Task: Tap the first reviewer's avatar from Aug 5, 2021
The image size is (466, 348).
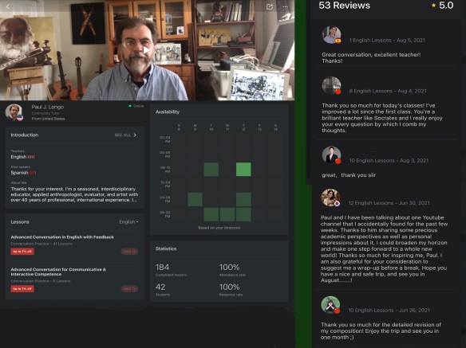Action: [x=331, y=35]
